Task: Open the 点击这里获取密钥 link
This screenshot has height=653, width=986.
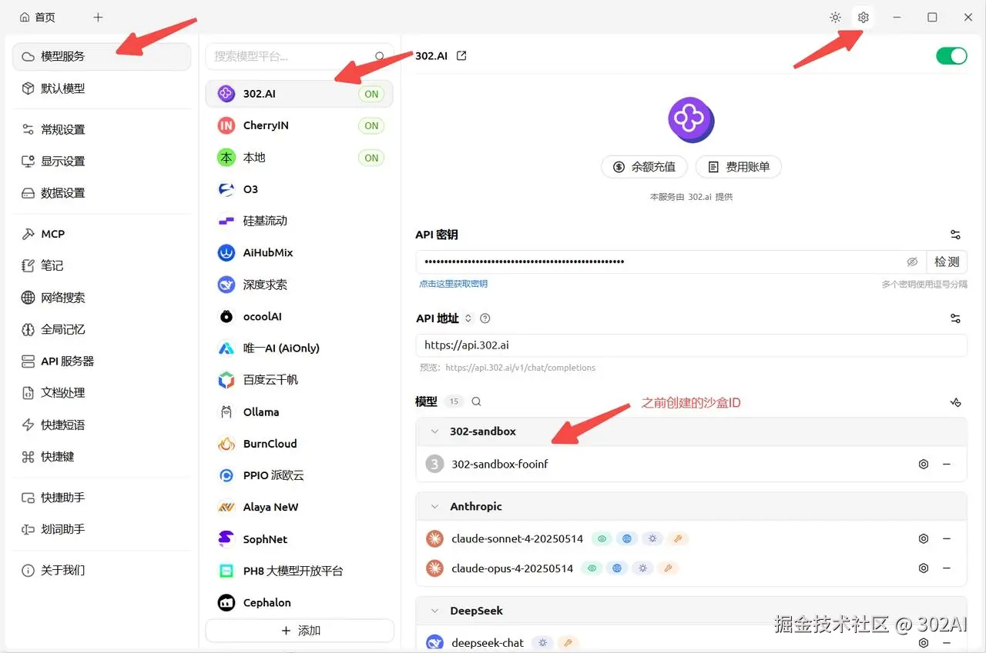Action: coord(453,284)
